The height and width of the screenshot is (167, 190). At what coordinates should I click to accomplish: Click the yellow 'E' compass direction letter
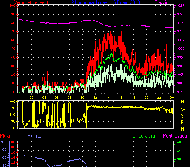[x=183, y=123]
